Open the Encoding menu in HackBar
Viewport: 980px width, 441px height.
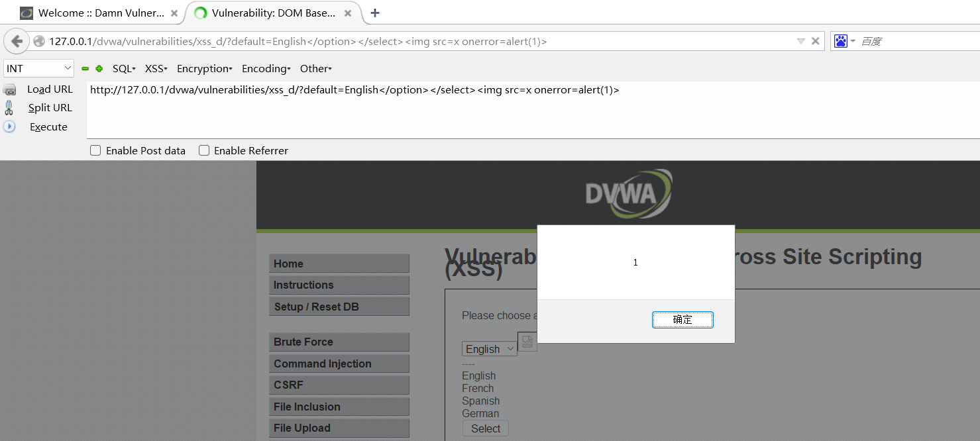(x=266, y=69)
